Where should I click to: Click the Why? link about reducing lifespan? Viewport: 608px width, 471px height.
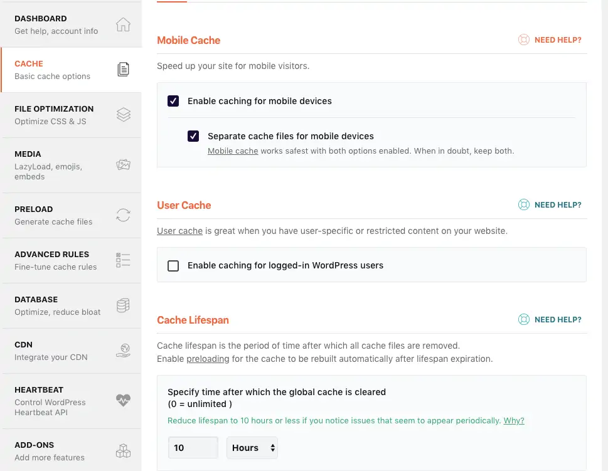(514, 421)
